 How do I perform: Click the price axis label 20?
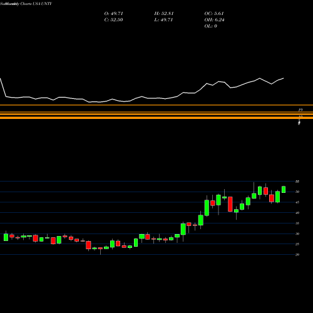[297, 255]
